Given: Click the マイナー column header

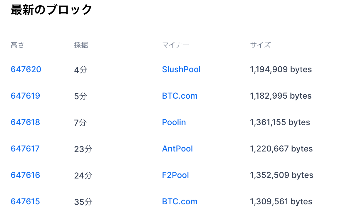Looking at the screenshot, I should pyautogui.click(x=176, y=45).
